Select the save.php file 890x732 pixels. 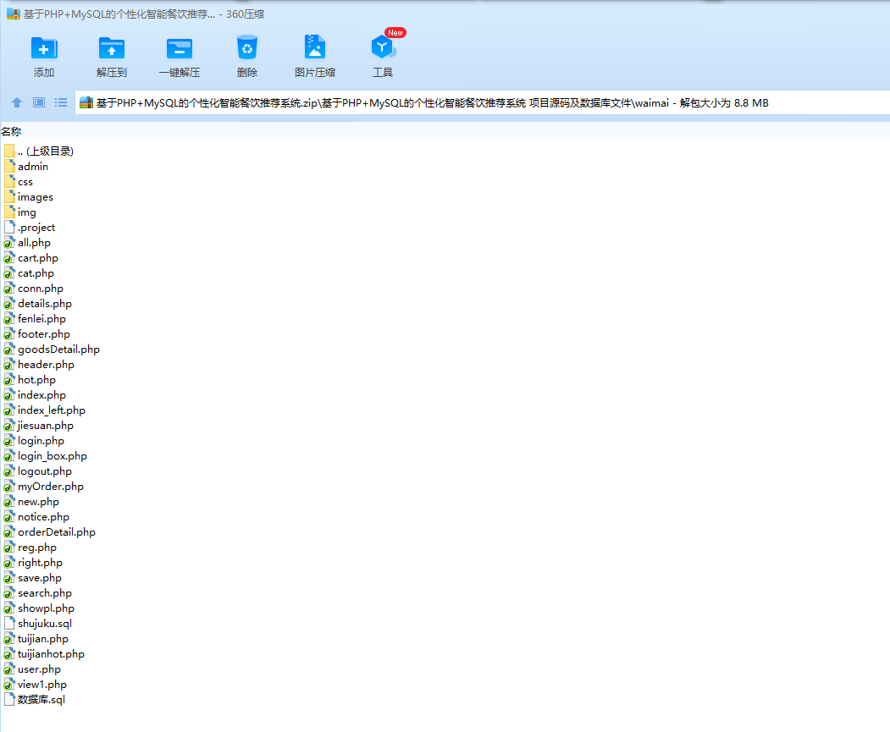click(33, 578)
